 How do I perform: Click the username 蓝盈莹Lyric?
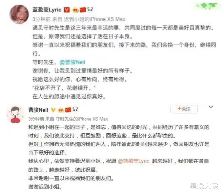(47, 10)
